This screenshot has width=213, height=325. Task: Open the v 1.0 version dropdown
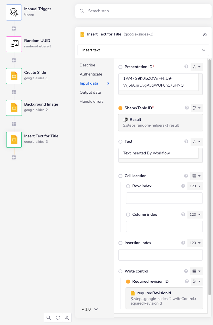[x=89, y=309]
